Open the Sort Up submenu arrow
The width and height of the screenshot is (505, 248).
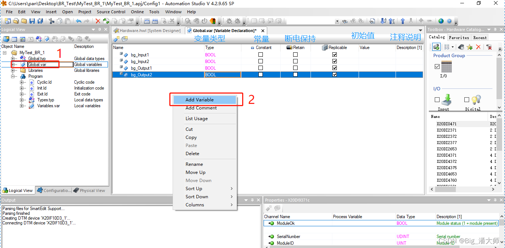coord(232,189)
